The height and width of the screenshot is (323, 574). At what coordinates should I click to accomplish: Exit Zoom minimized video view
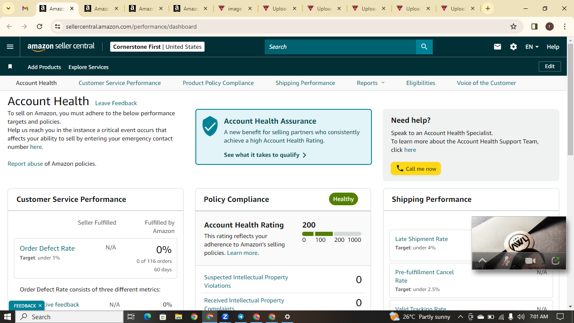coord(556,261)
